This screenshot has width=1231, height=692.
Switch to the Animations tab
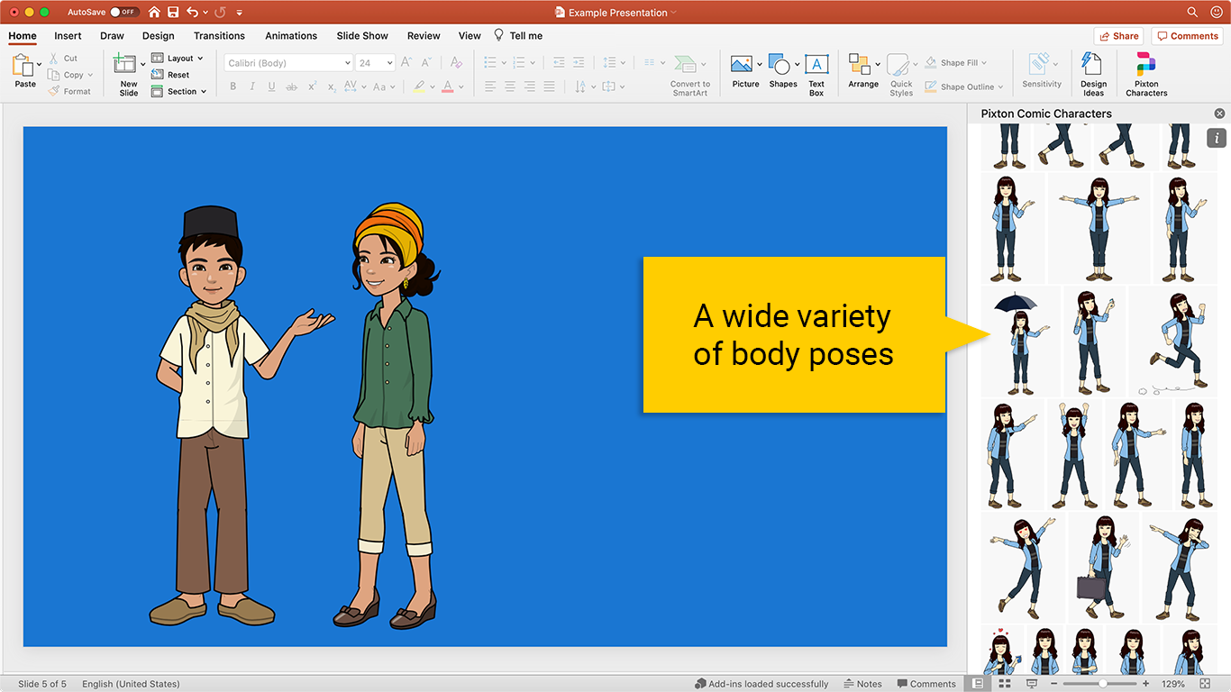[290, 36]
